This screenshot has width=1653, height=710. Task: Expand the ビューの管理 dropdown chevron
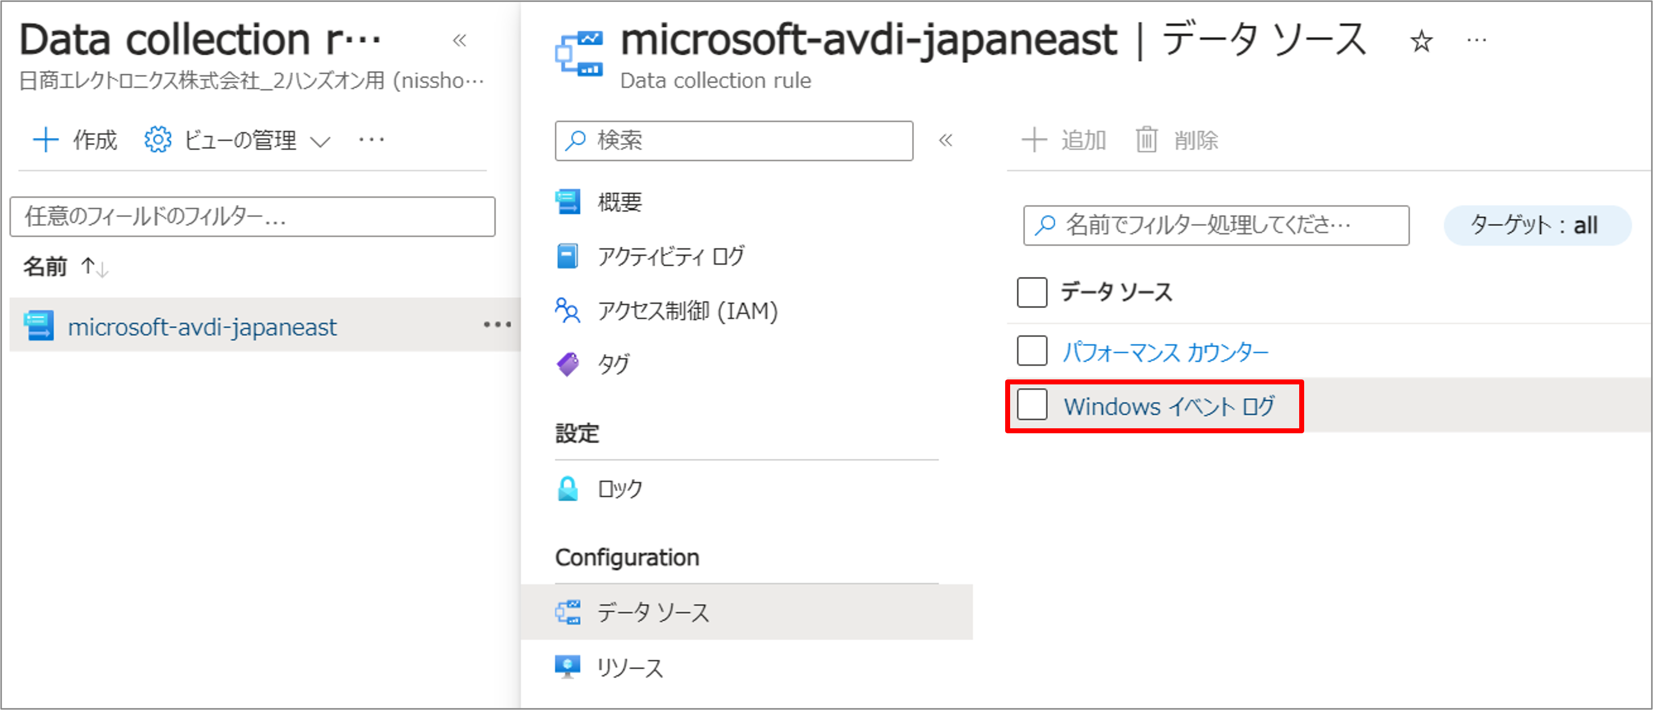(319, 141)
